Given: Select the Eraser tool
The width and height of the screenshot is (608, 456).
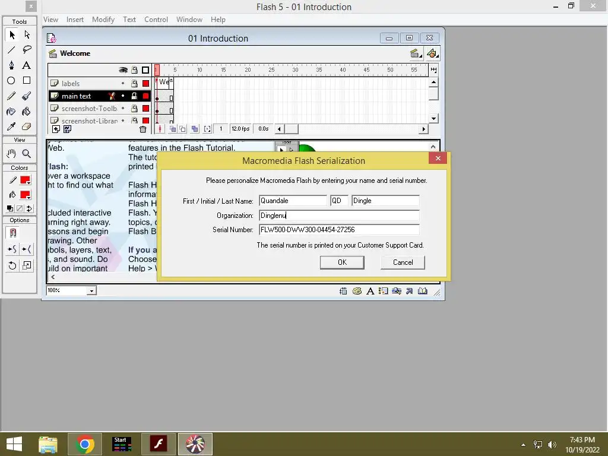Looking at the screenshot, I should pyautogui.click(x=27, y=126).
